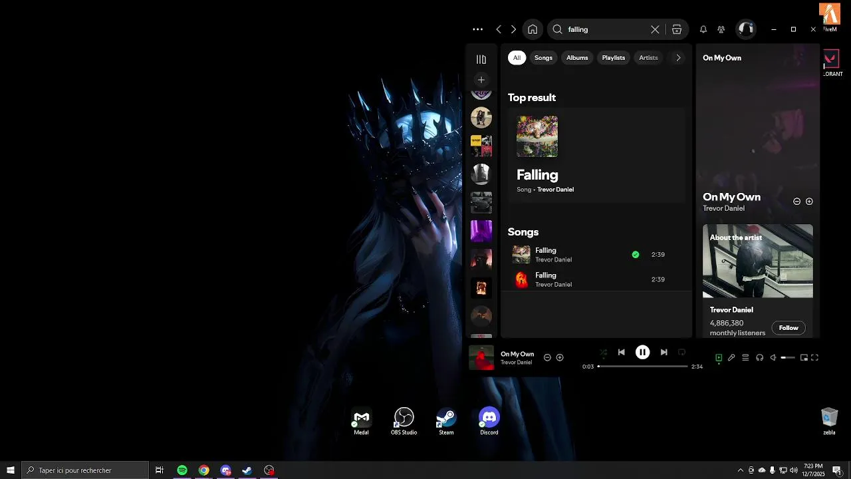This screenshot has width=851, height=479.
Task: Open the Windows Start menu
Action: [11, 470]
